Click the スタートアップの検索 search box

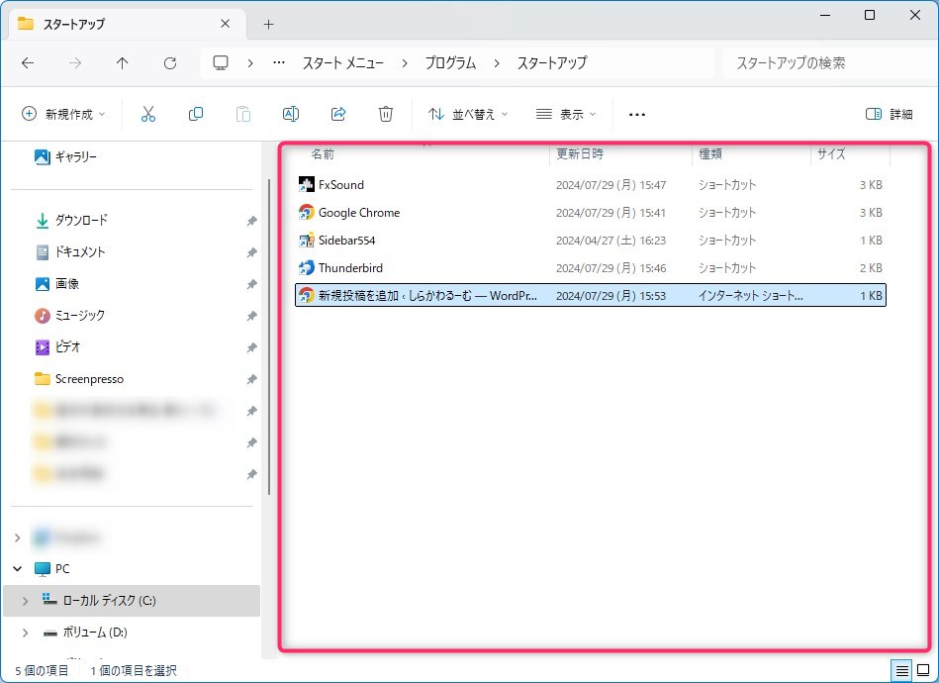coord(821,62)
